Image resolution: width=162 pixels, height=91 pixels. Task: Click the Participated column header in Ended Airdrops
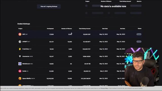(50, 29)
